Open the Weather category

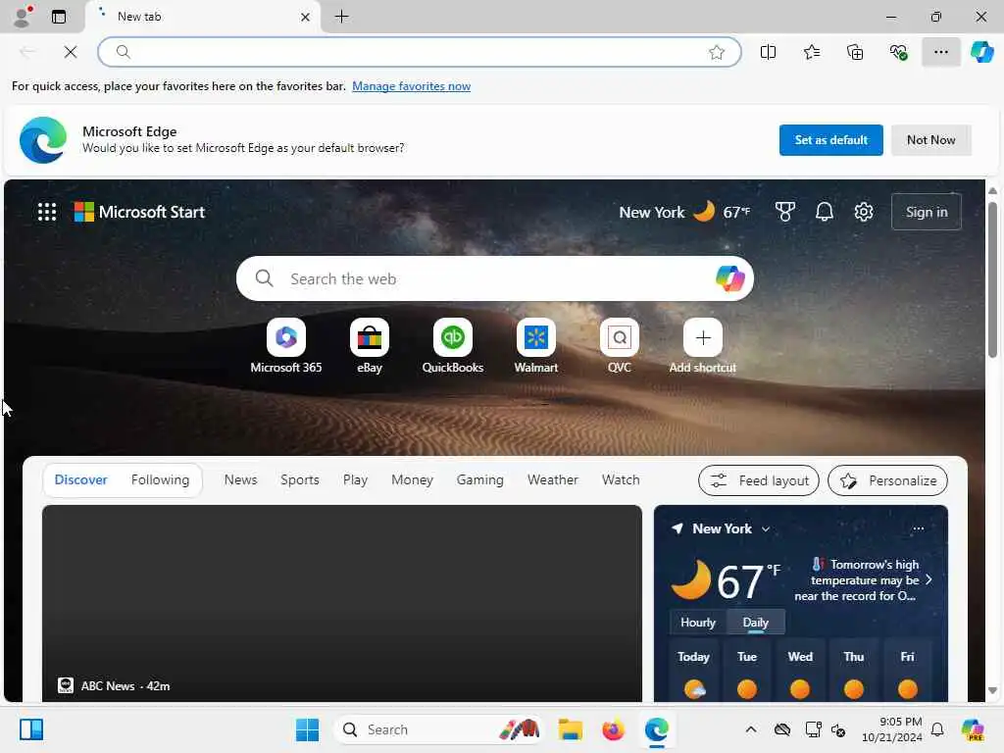[553, 479]
